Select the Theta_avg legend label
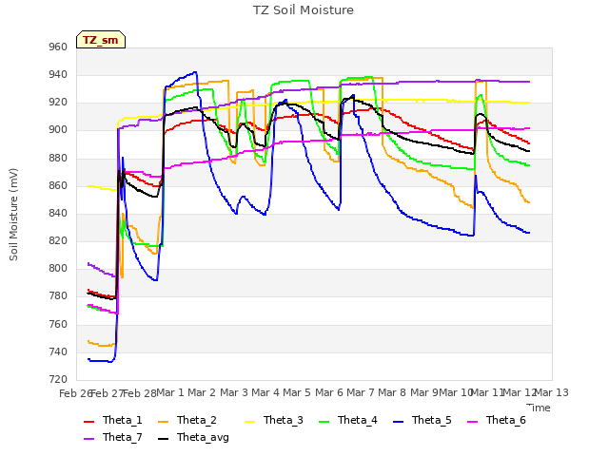609x456 pixels. 203,437
